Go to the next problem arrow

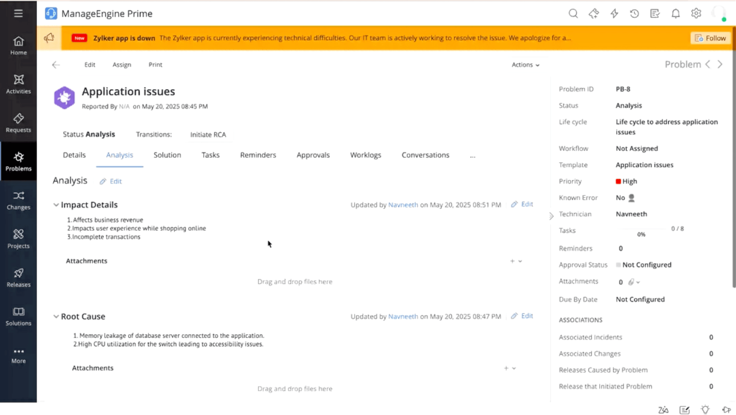click(720, 65)
